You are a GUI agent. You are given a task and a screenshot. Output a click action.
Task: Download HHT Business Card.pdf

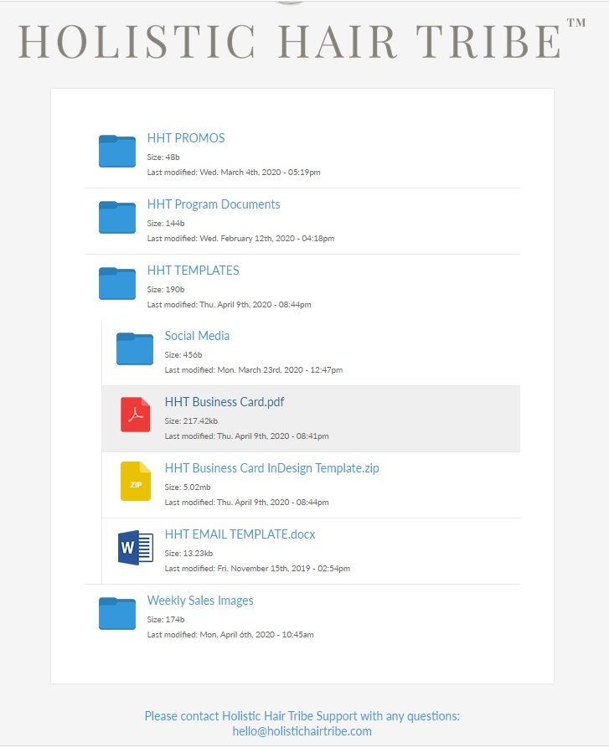pos(225,402)
